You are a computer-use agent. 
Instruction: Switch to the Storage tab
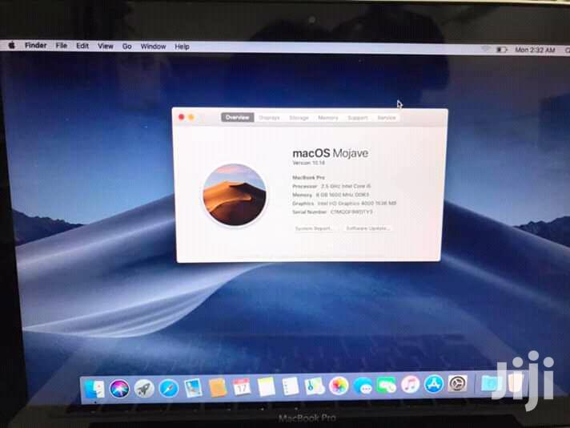point(299,118)
